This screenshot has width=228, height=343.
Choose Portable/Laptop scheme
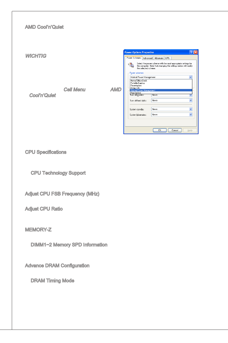[x=161, y=83]
